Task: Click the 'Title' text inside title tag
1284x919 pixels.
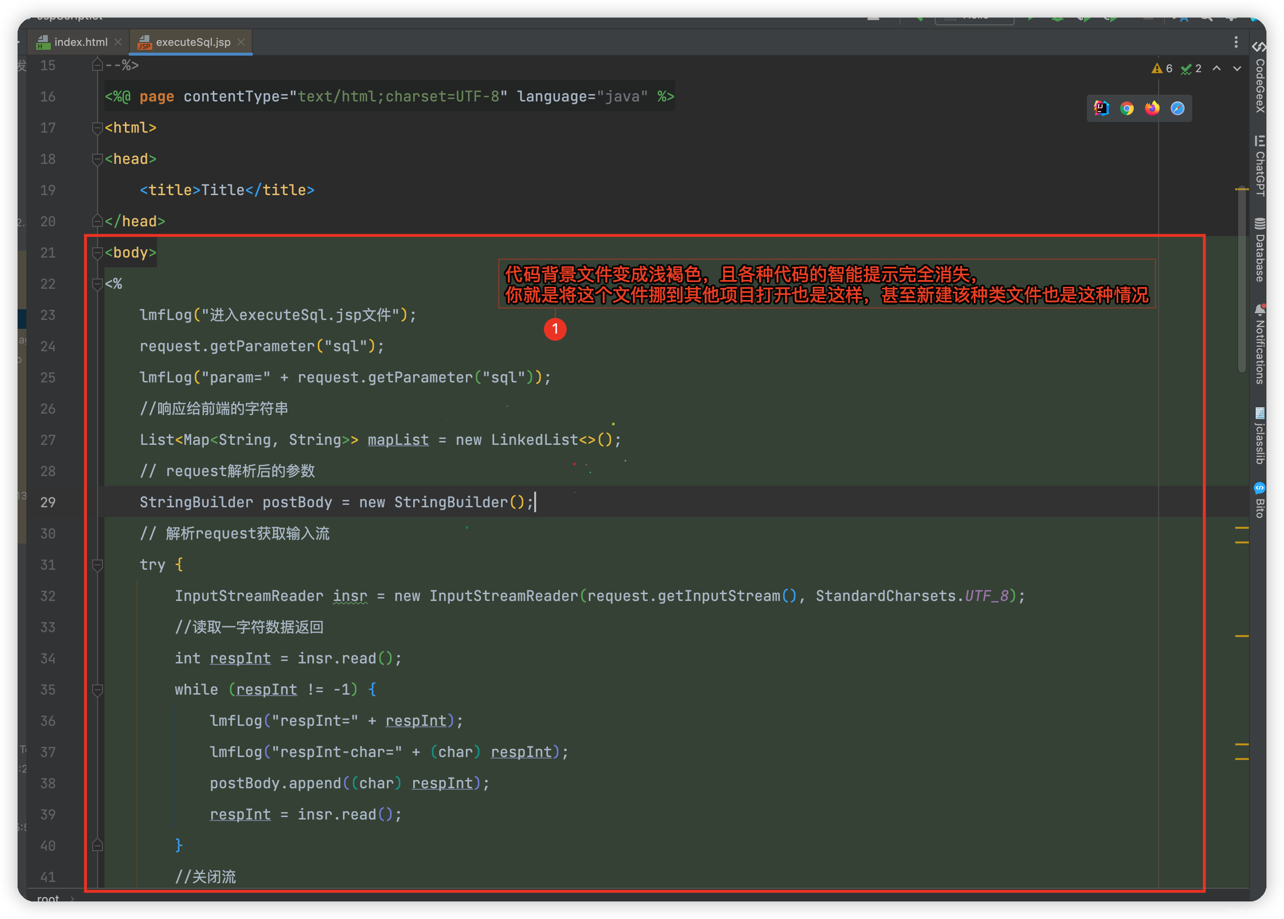Action: pyautogui.click(x=223, y=190)
